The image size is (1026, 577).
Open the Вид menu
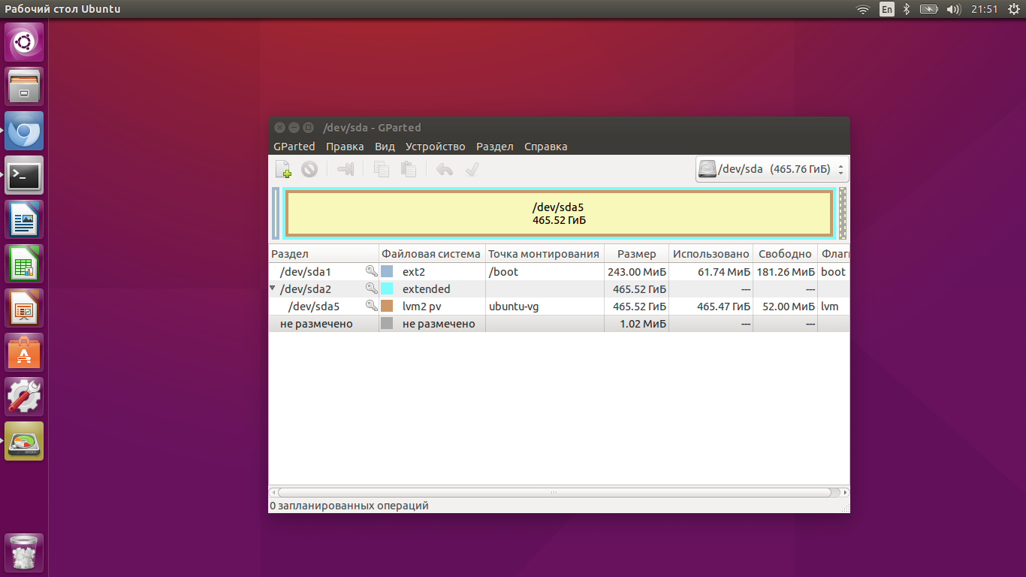385,147
